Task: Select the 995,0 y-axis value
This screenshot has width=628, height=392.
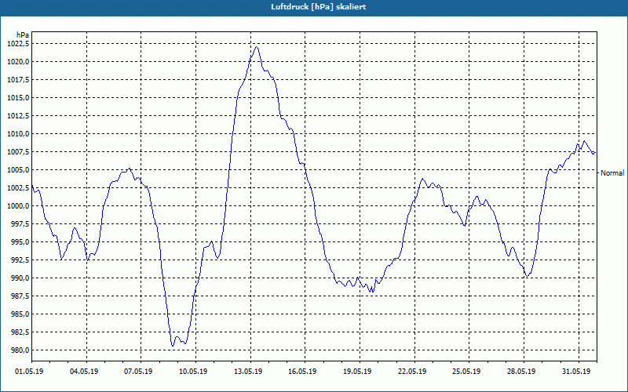Action: (20, 241)
